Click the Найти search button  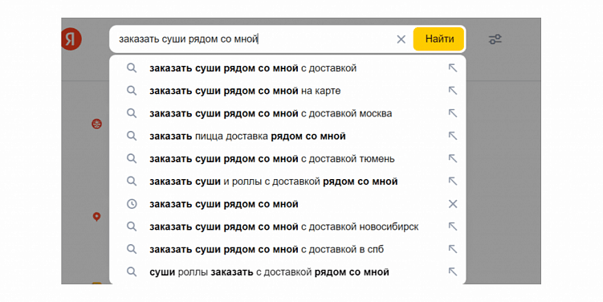click(439, 39)
